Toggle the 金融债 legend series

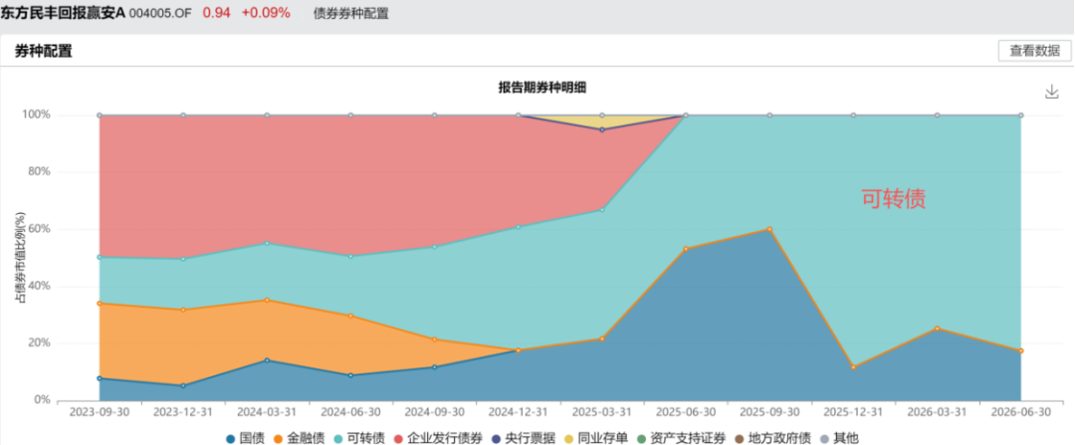click(x=299, y=437)
